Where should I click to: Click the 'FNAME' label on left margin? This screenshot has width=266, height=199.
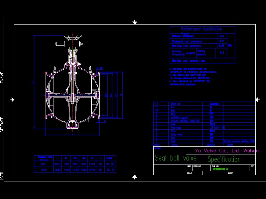[x=2, y=77]
